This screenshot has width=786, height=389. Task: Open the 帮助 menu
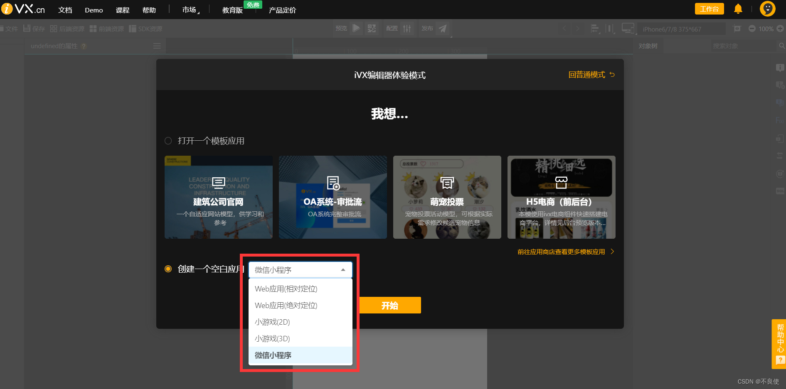pyautogui.click(x=149, y=10)
